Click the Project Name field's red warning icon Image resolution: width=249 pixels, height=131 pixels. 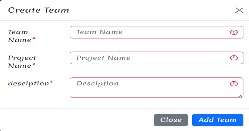(234, 58)
